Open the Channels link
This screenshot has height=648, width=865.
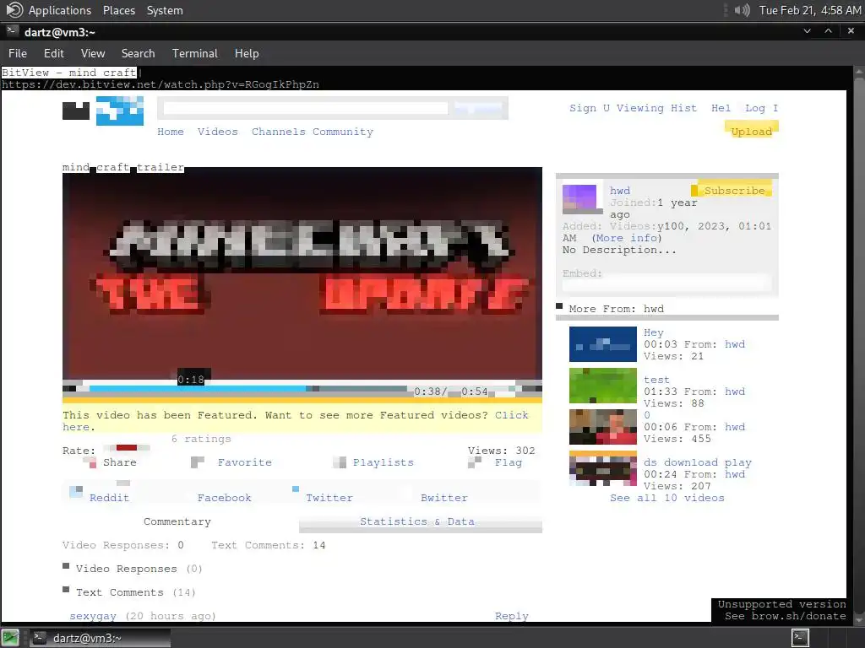tap(279, 132)
